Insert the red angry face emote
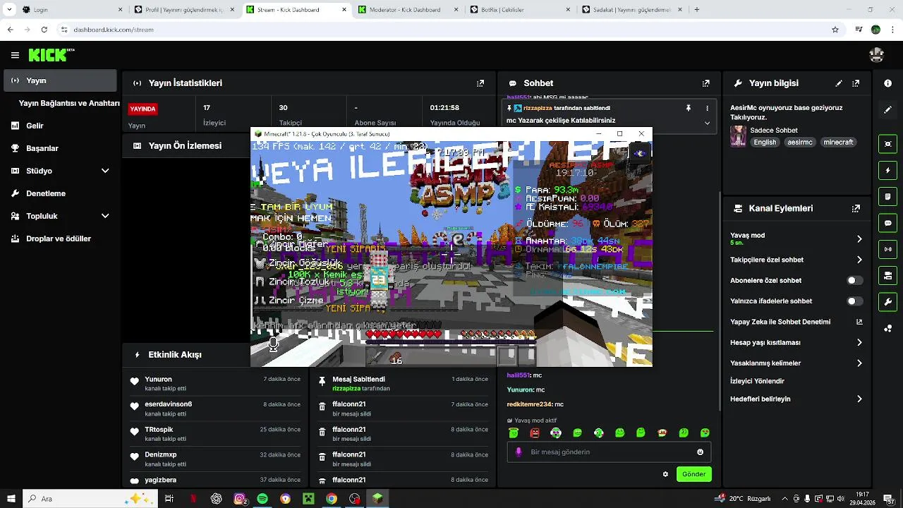Image resolution: width=903 pixels, height=508 pixels. [535, 433]
